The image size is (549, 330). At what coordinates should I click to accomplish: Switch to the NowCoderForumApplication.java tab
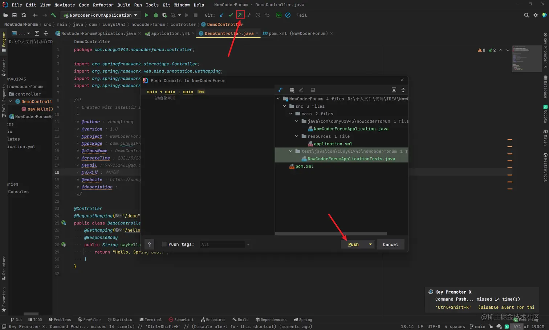pyautogui.click(x=98, y=33)
